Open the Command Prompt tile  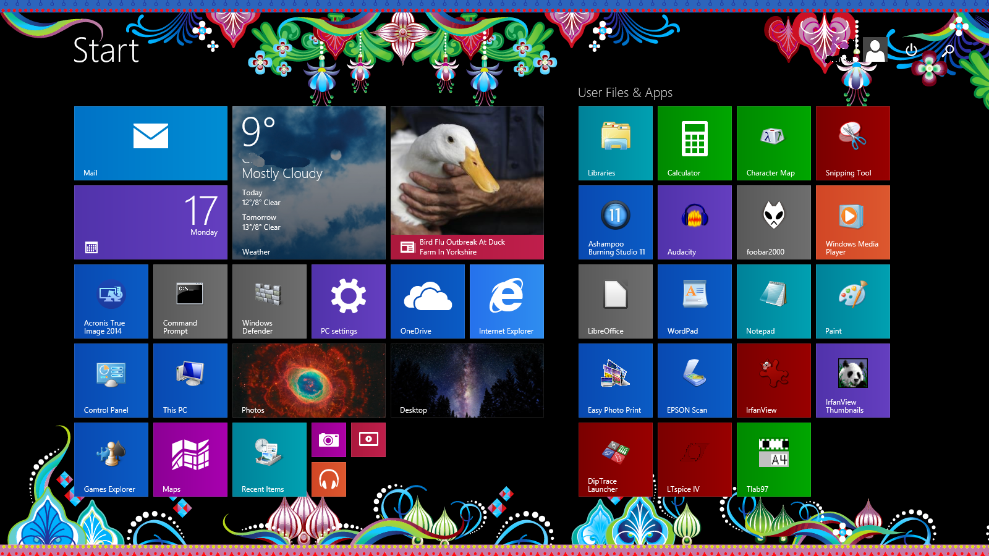190,301
